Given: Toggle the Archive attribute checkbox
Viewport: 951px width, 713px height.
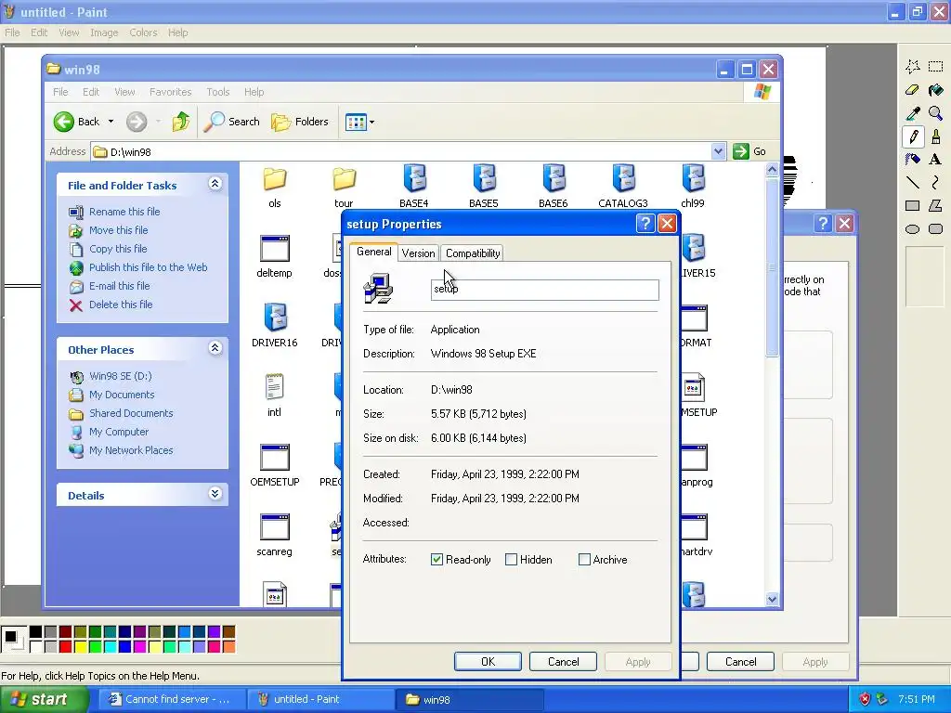Looking at the screenshot, I should click(x=585, y=560).
